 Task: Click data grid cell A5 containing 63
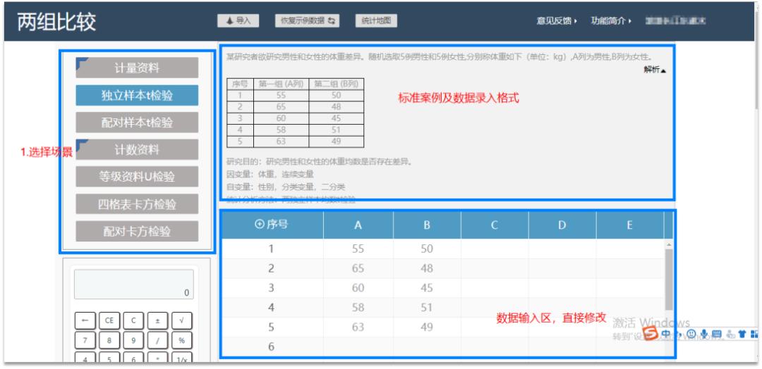pyautogui.click(x=358, y=327)
